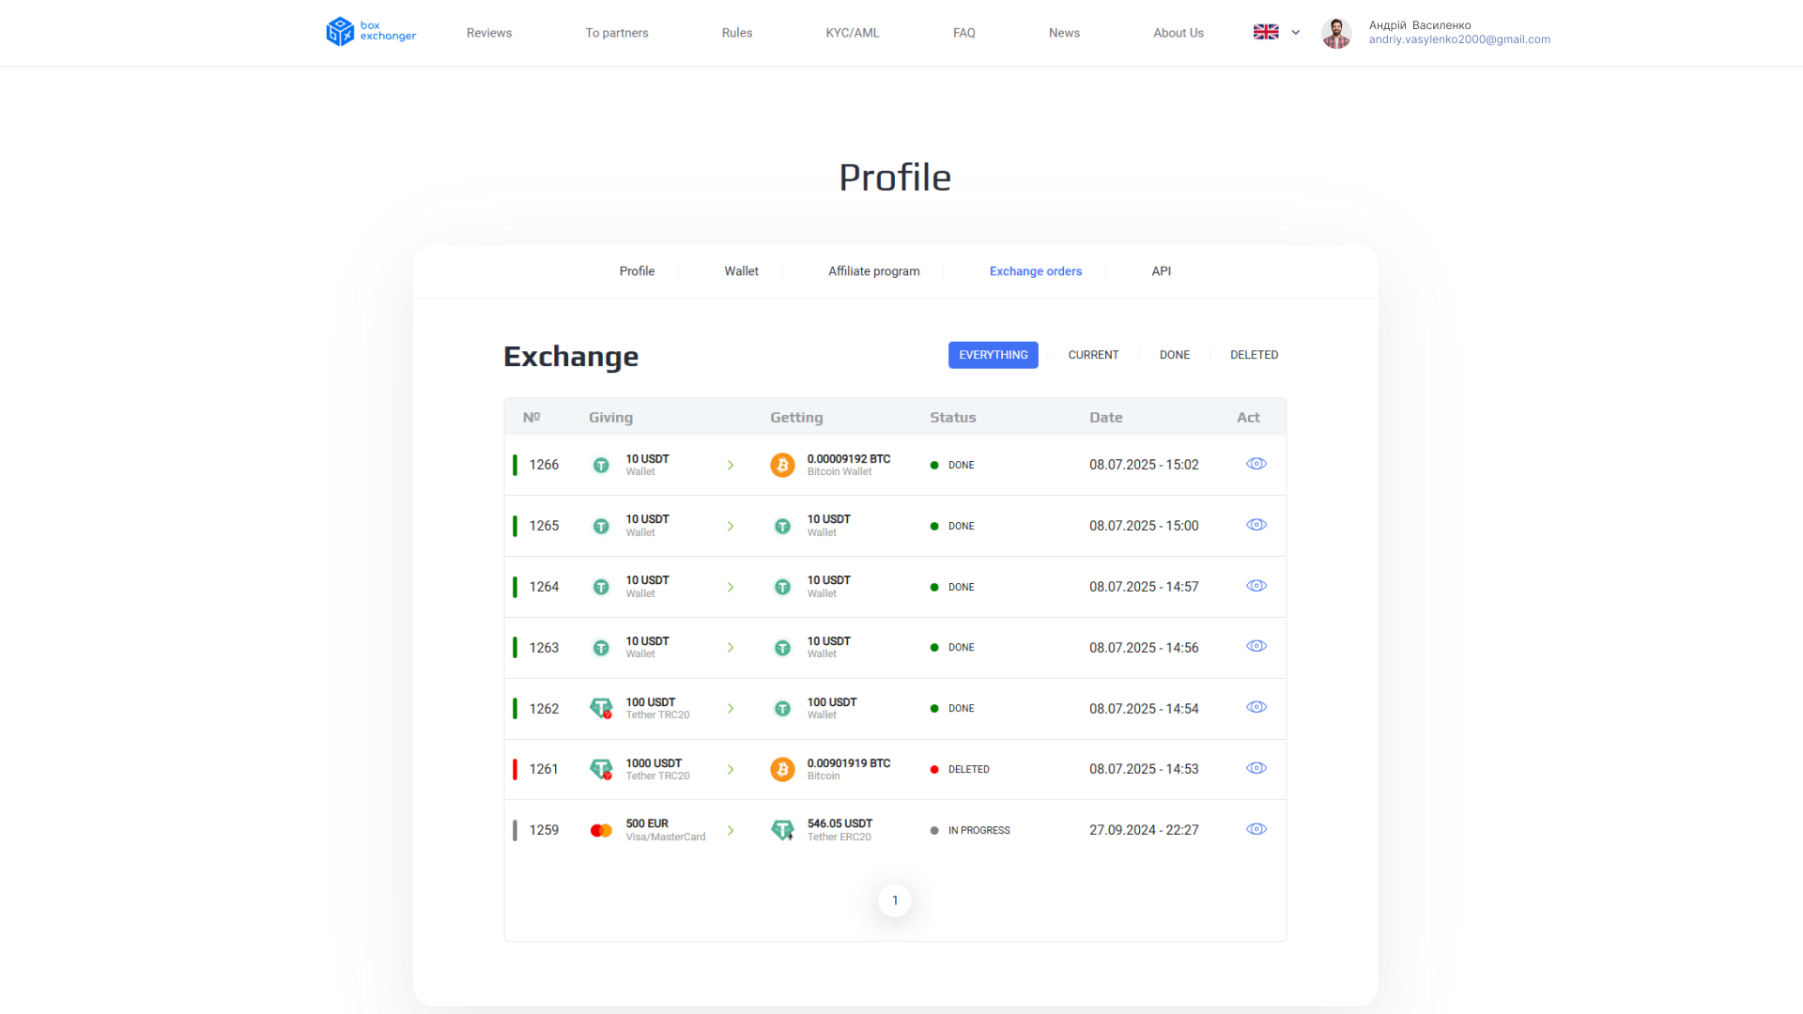The width and height of the screenshot is (1803, 1014).
Task: Filter orders by DELETED
Action: pyautogui.click(x=1254, y=355)
